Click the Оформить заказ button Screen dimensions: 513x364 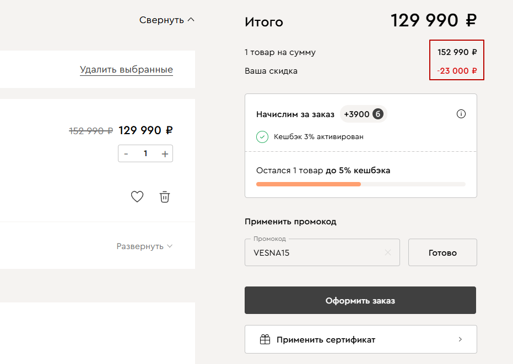tap(360, 300)
